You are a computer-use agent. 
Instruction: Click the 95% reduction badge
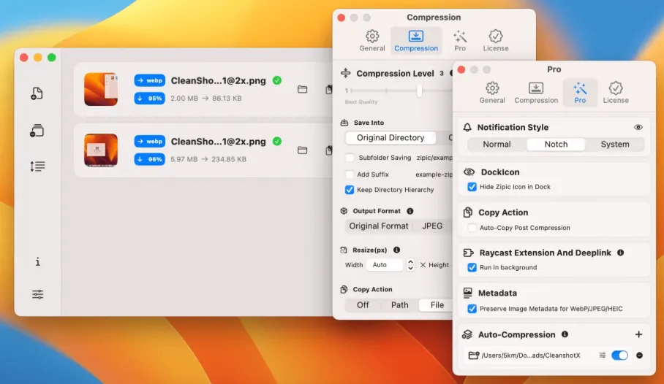[149, 99]
